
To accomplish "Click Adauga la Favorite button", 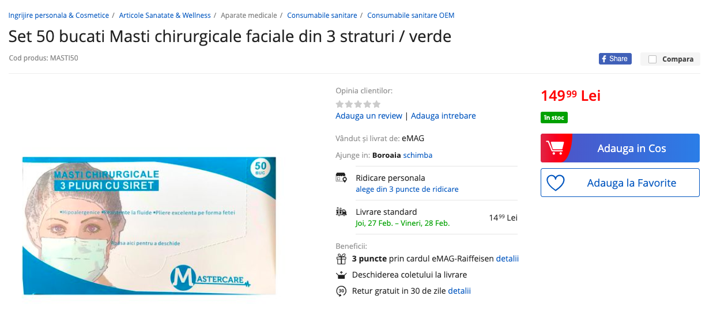I will tap(620, 183).
